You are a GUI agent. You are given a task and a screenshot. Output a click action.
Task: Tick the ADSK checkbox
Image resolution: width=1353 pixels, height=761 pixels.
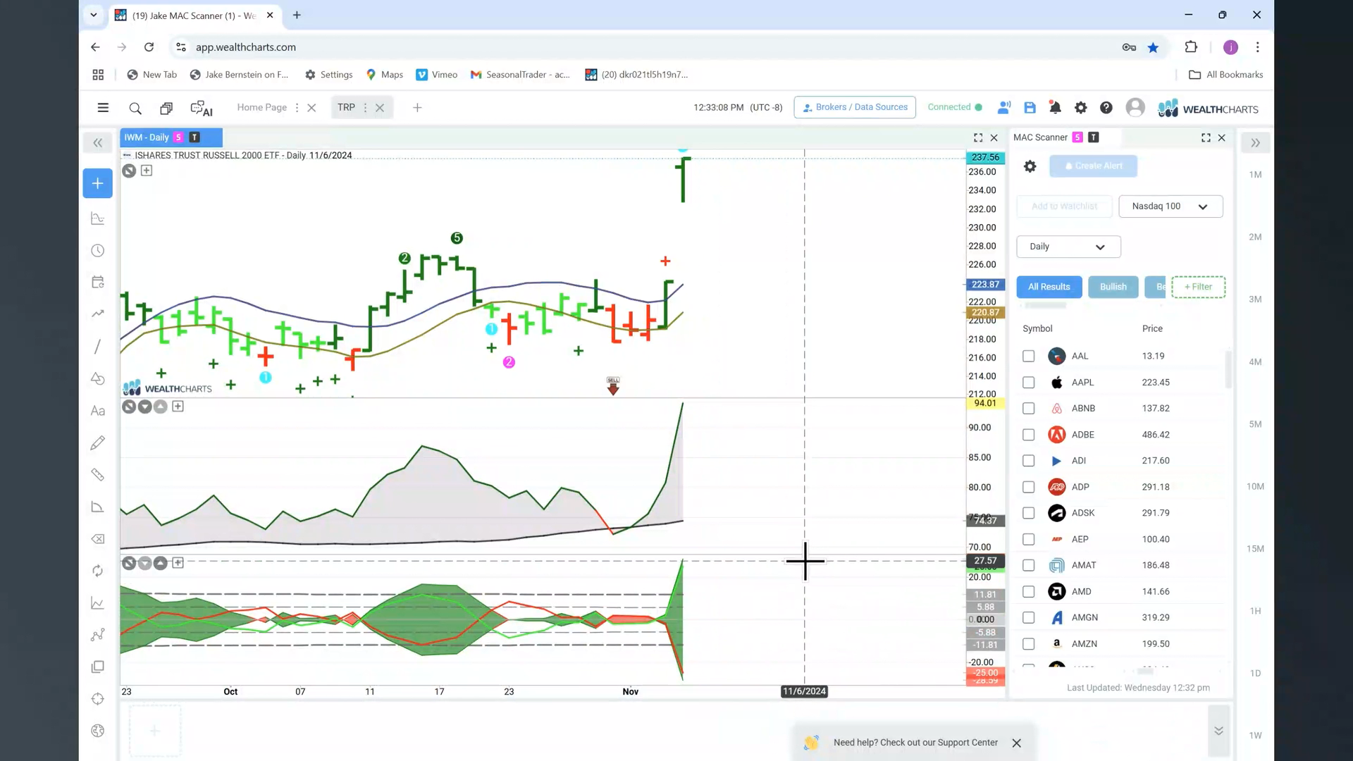point(1028,513)
